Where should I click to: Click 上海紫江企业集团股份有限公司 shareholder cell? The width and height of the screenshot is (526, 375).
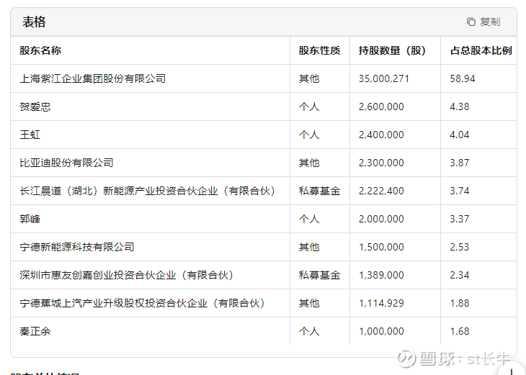[x=92, y=78]
